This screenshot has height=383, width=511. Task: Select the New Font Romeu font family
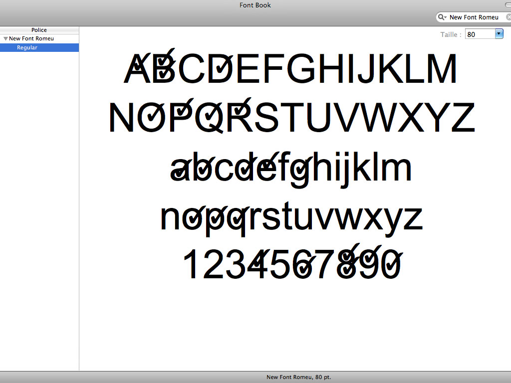click(32, 38)
